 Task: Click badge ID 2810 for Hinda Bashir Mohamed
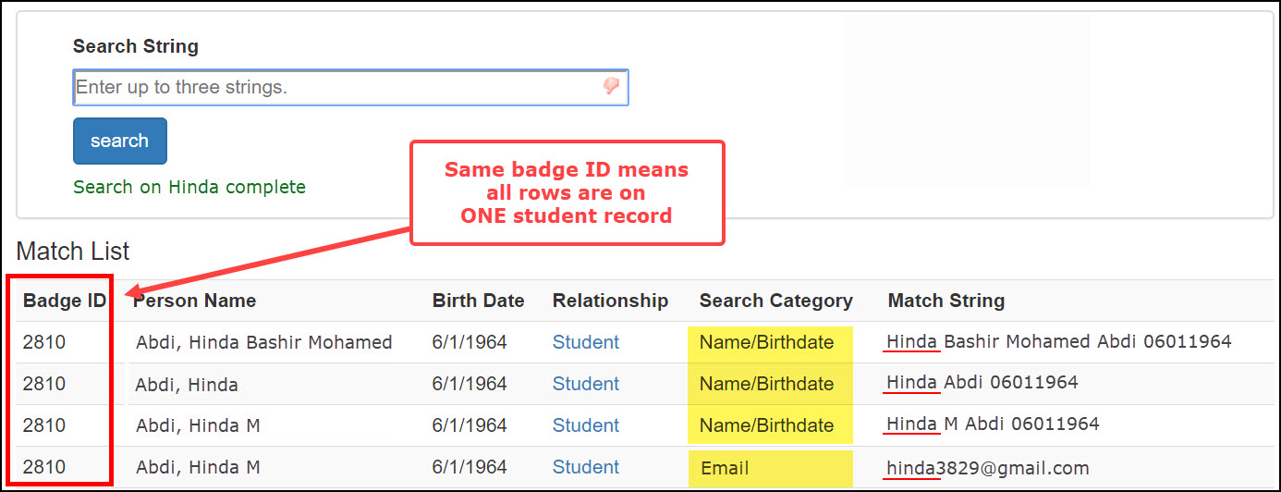click(44, 342)
